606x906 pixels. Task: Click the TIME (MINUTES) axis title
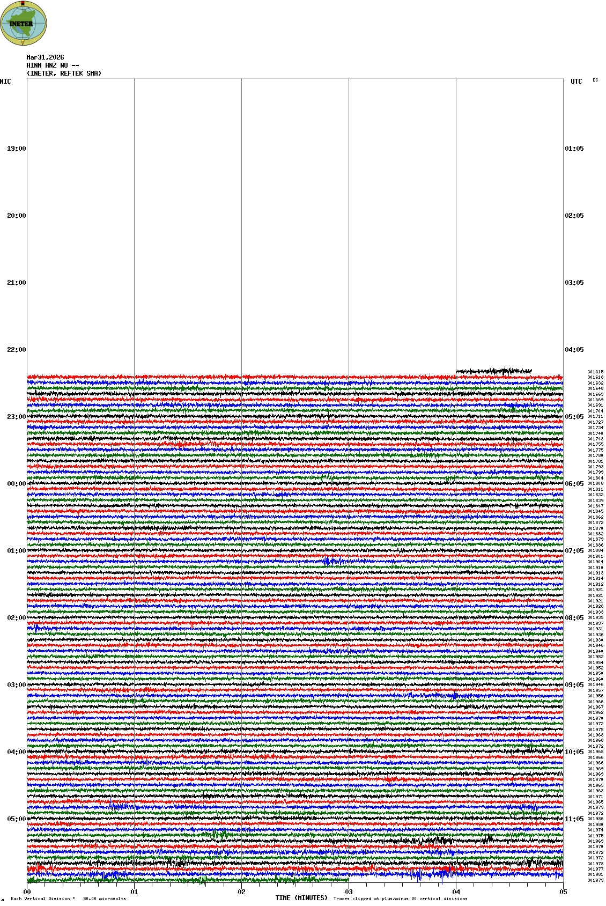click(x=301, y=898)
